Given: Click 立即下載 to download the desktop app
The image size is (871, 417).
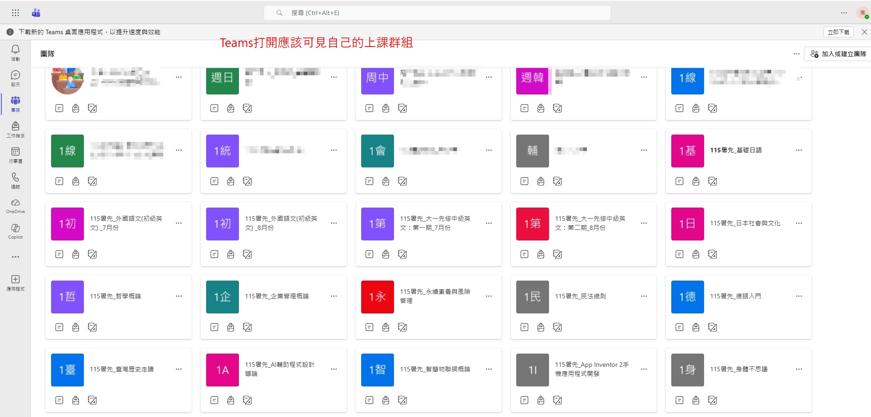Looking at the screenshot, I should tap(839, 32).
